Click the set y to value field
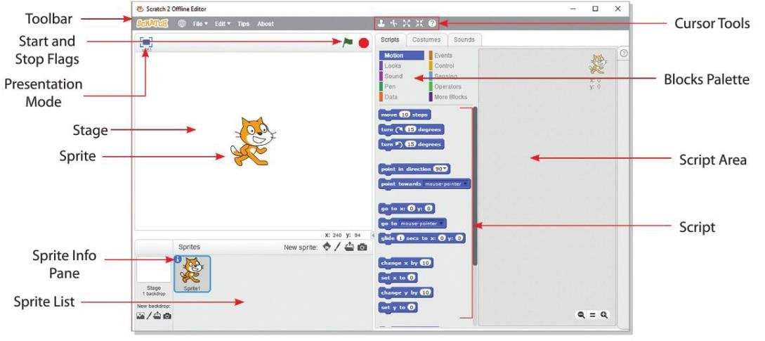 (412, 307)
